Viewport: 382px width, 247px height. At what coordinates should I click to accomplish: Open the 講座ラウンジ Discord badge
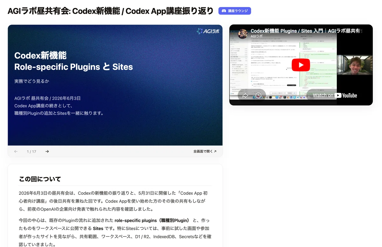tap(235, 11)
